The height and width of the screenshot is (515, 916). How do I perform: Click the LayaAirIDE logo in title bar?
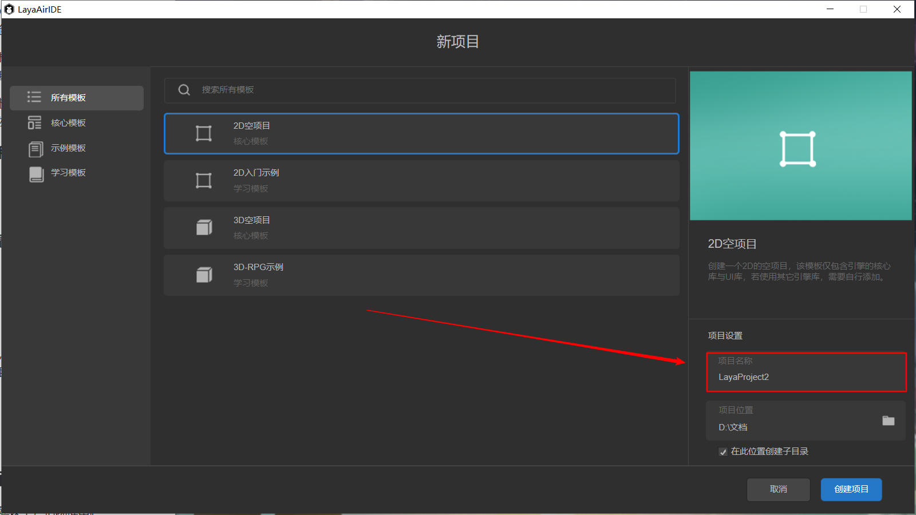pos(9,9)
